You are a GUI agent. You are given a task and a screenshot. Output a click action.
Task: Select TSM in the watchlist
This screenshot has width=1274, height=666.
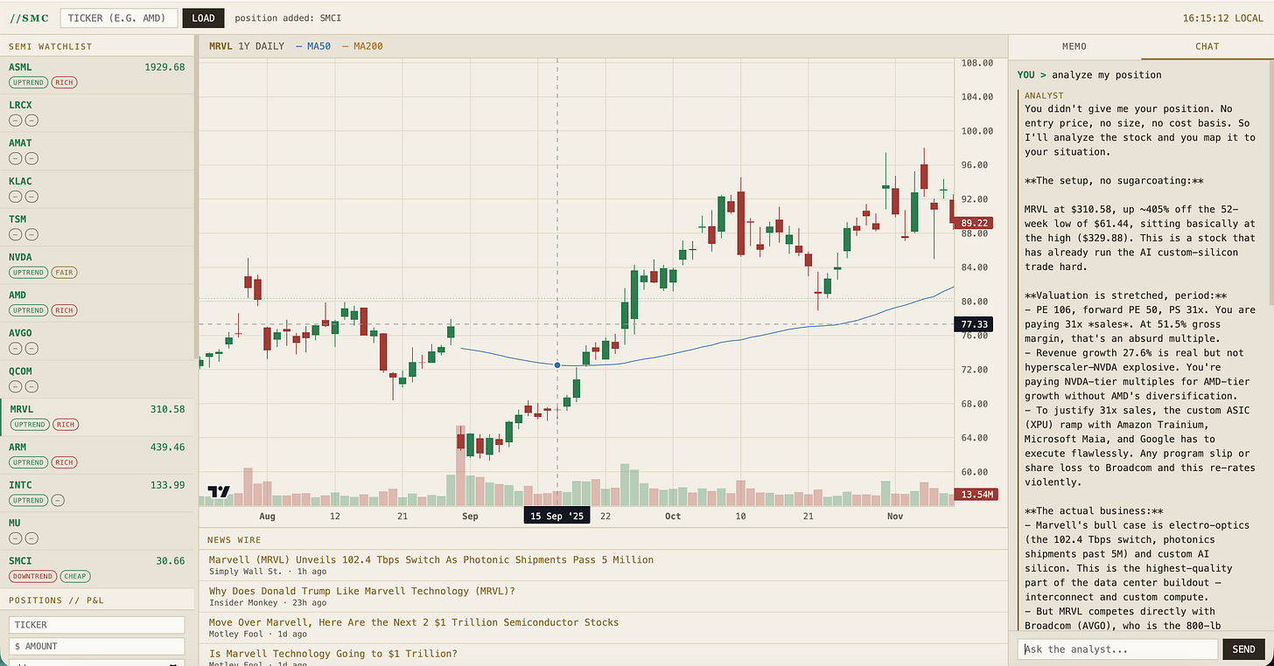96,226
